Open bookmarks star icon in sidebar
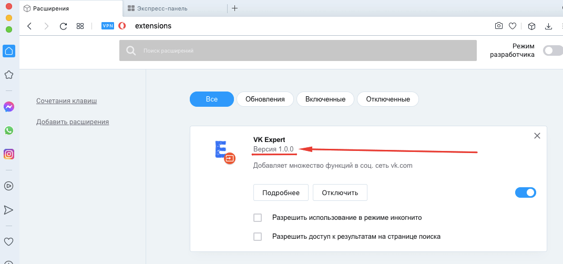 click(9, 75)
